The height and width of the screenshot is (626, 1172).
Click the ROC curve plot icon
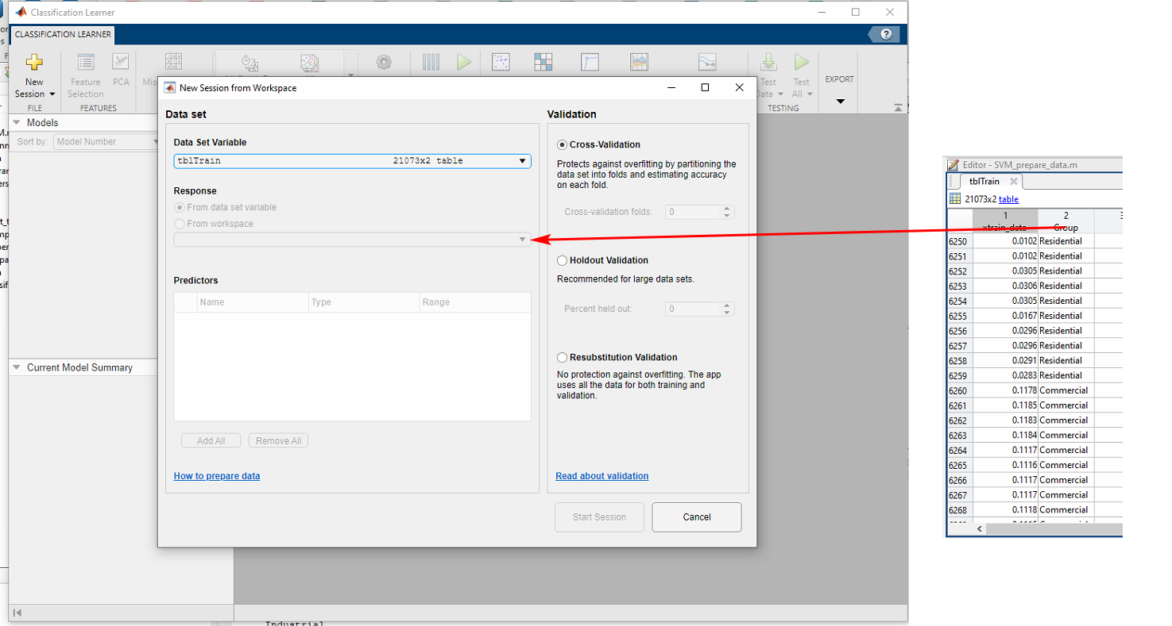[590, 62]
